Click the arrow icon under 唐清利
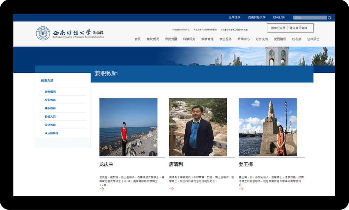The width and height of the screenshot is (349, 210). [x=171, y=189]
